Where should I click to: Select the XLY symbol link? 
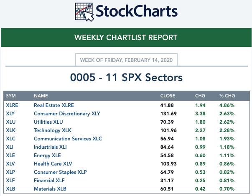[x=10, y=114]
